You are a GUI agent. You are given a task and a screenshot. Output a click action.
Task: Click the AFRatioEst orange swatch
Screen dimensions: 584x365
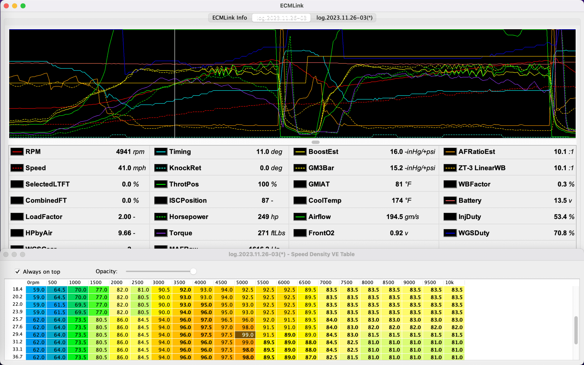450,152
